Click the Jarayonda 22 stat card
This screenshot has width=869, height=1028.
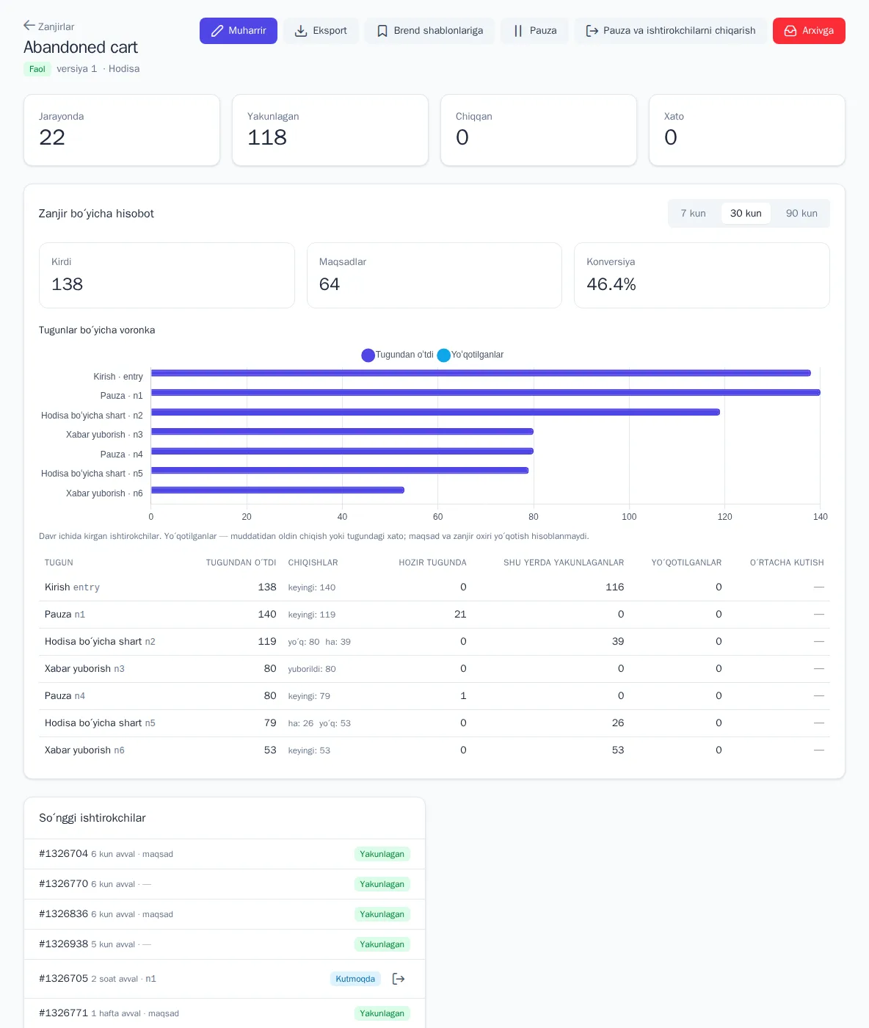point(122,130)
